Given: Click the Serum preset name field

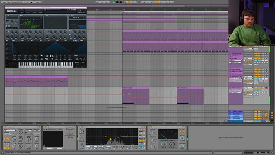Looking at the screenshot, I should click(56, 10).
